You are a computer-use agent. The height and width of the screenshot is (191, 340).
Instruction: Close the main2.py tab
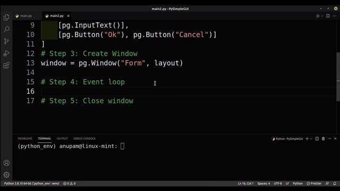point(69,16)
